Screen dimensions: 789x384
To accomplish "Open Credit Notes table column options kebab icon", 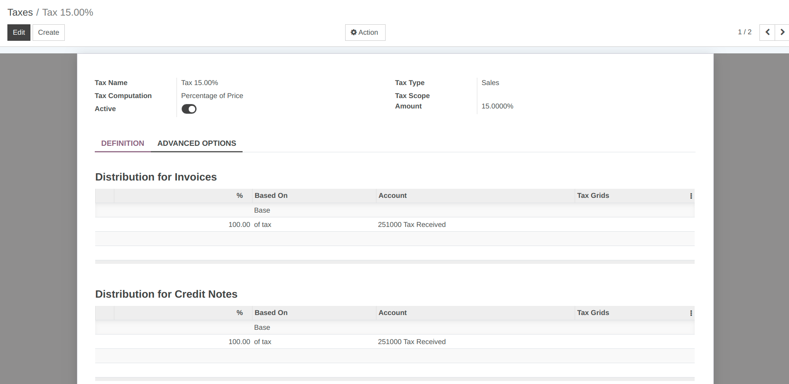I will pos(691,313).
